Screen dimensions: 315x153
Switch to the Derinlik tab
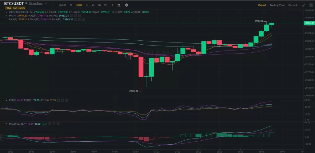click(x=293, y=5)
